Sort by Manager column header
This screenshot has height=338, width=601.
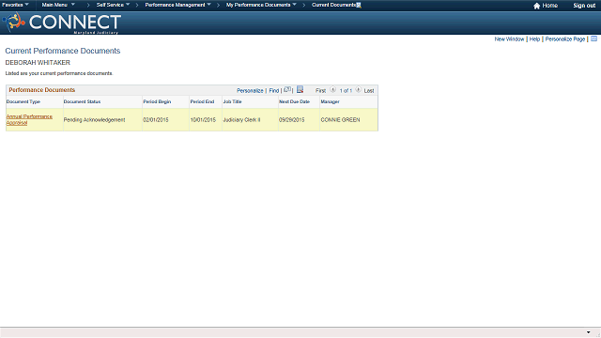tap(330, 101)
